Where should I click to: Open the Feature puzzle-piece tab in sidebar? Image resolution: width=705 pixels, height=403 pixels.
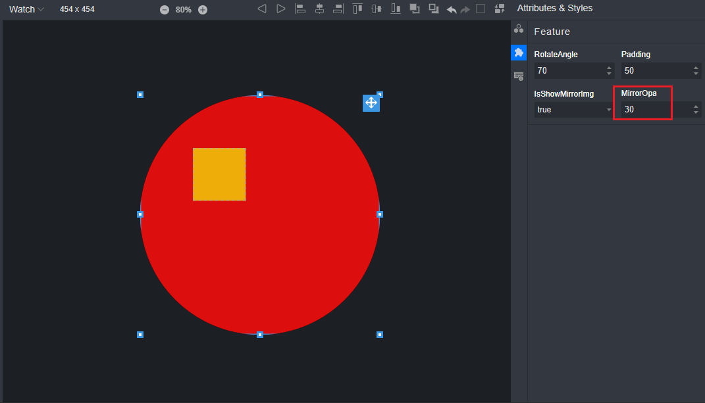(x=519, y=53)
